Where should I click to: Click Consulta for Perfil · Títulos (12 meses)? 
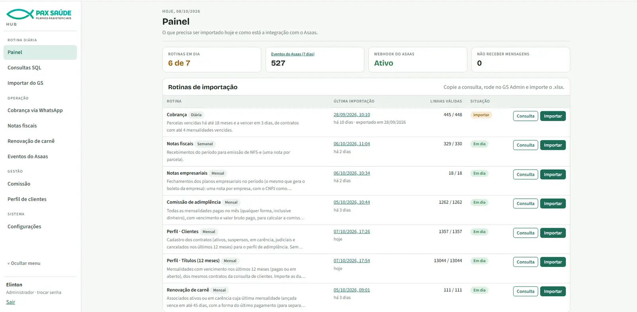coord(526,262)
